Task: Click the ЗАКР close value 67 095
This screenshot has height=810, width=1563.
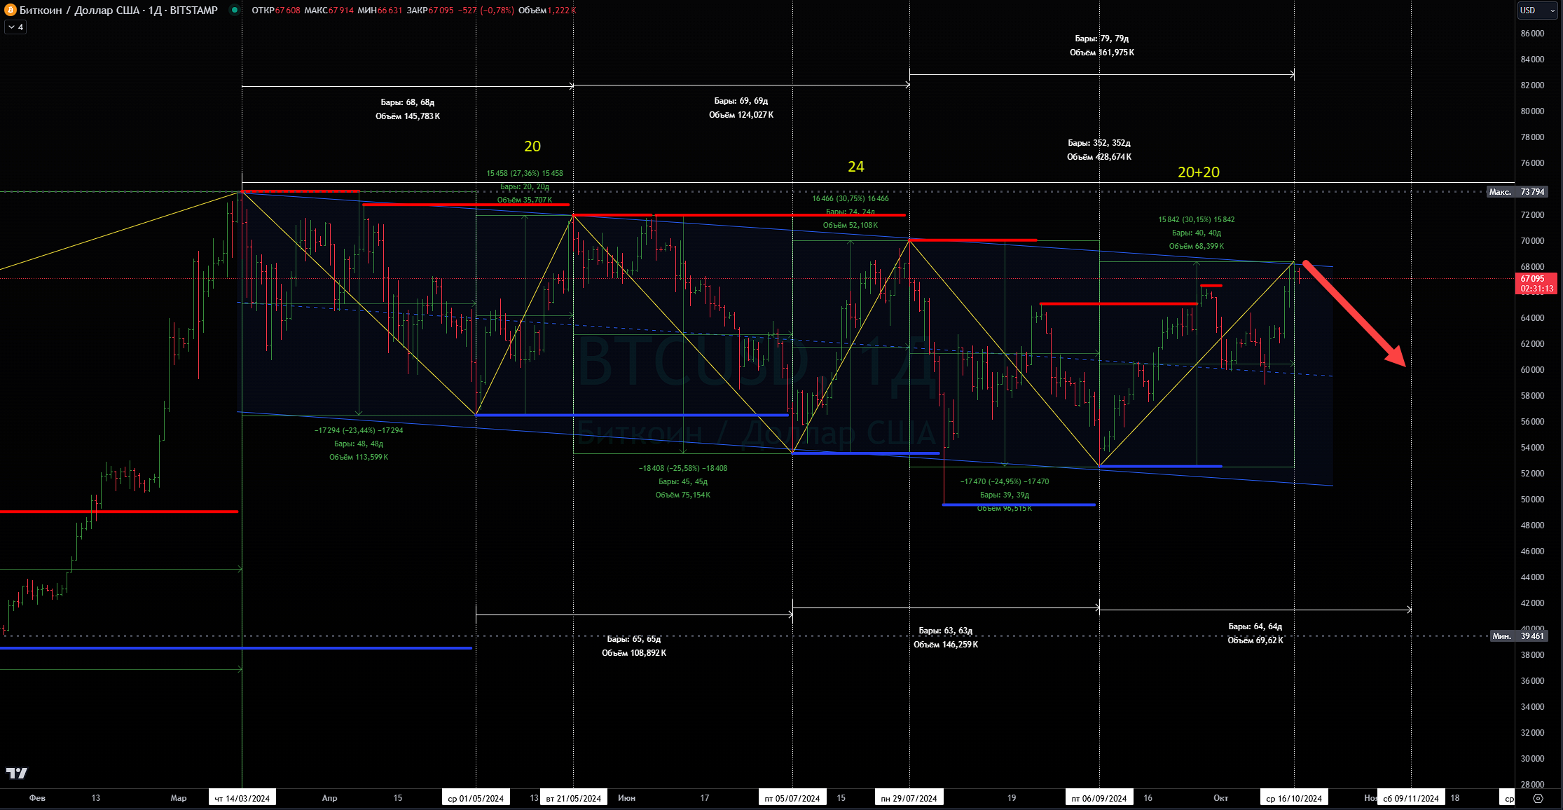Action: (441, 11)
